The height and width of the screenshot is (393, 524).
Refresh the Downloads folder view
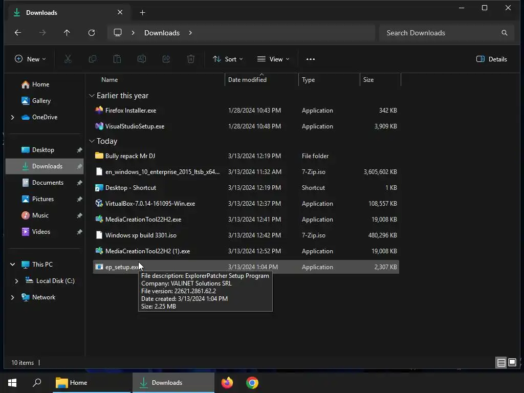(x=92, y=33)
